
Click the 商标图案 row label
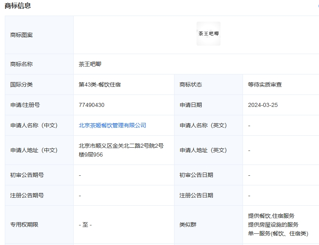click(x=22, y=35)
